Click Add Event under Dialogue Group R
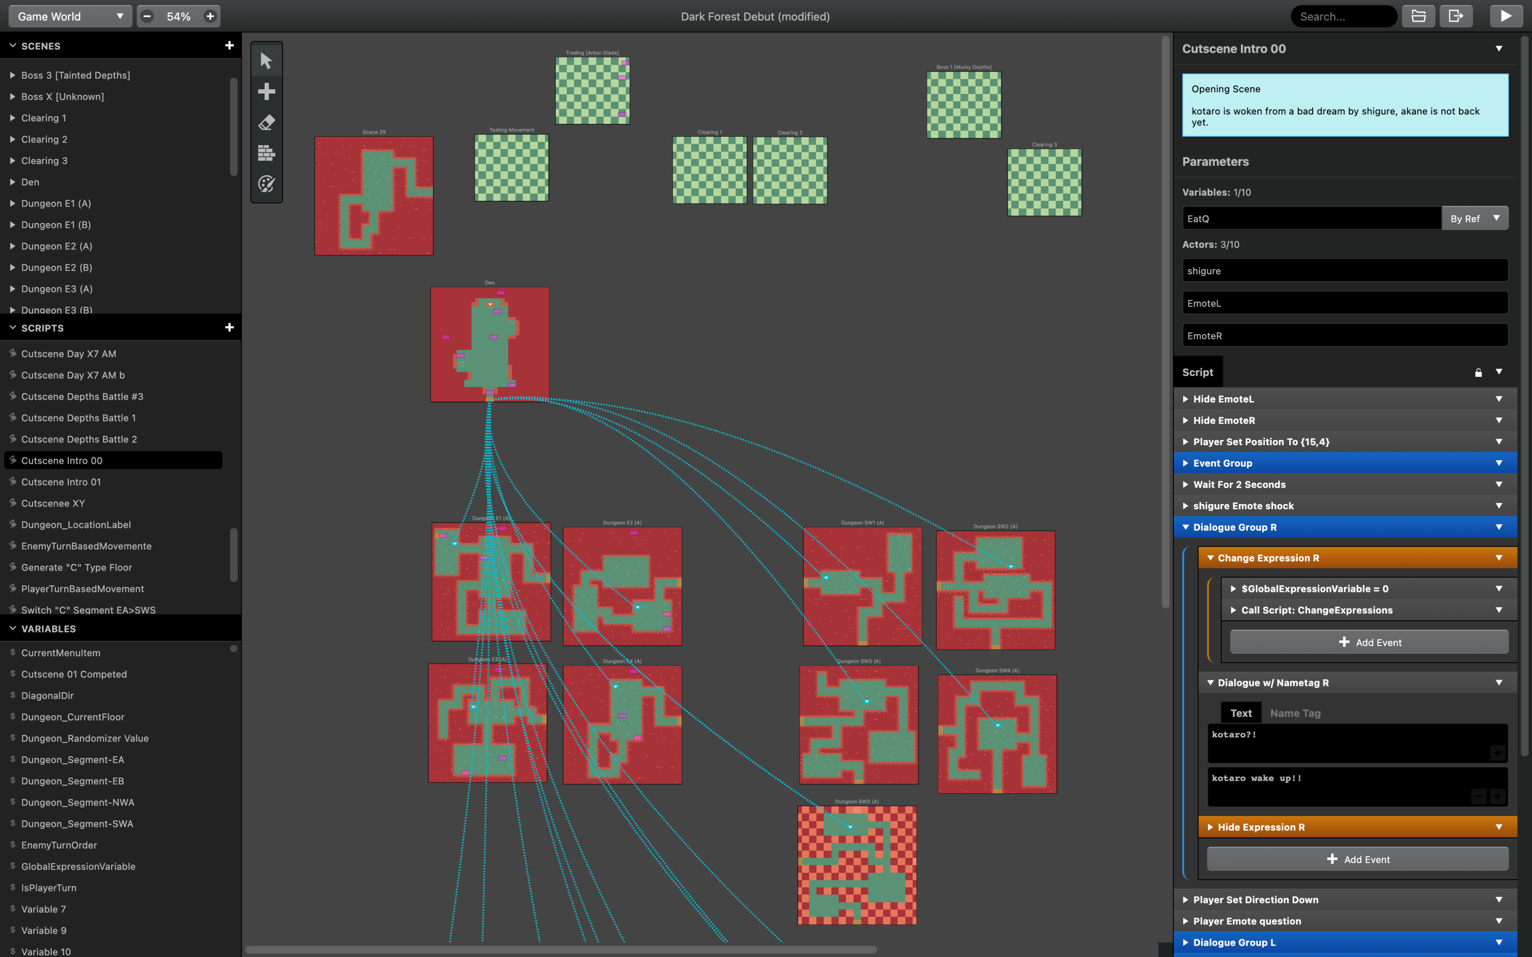The width and height of the screenshot is (1532, 957). point(1357,859)
